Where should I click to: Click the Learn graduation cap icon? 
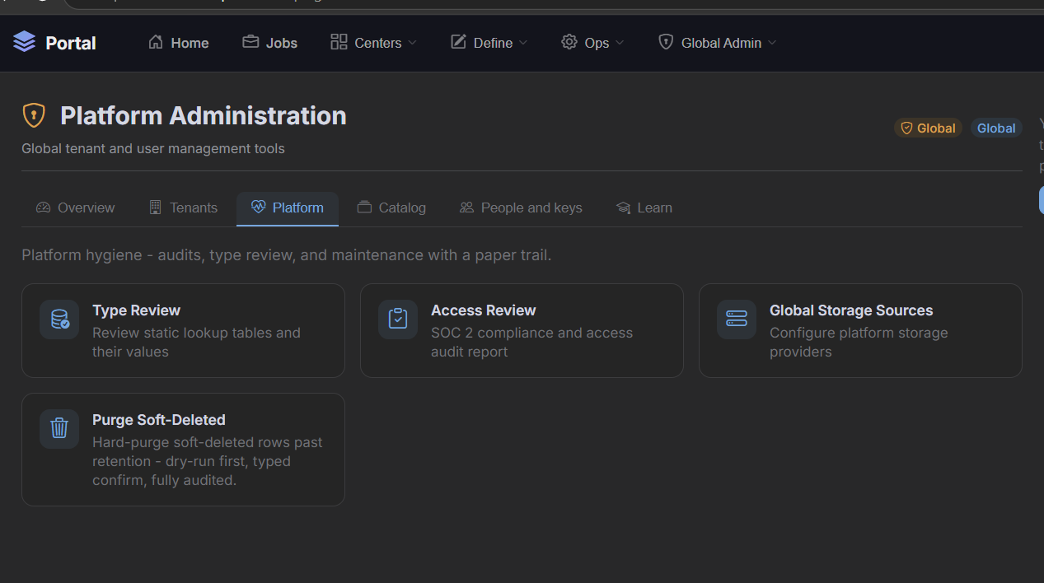pos(623,208)
